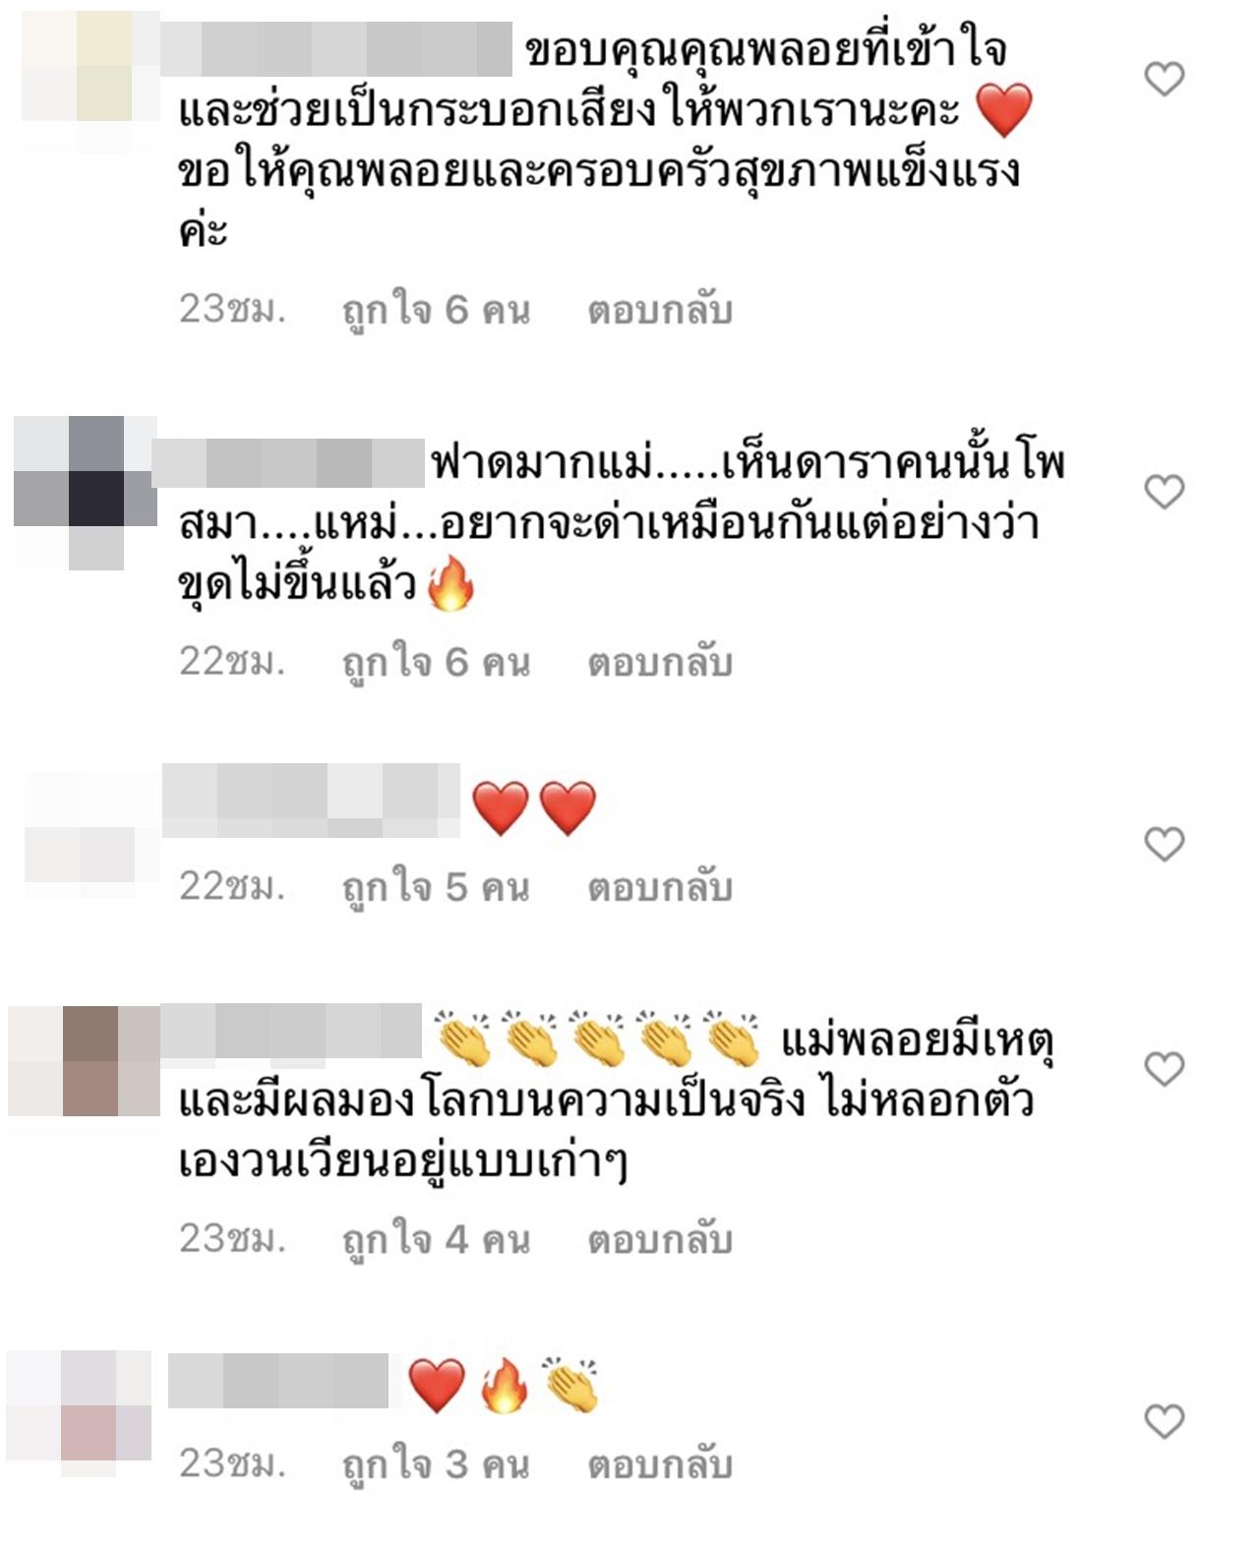Show the 4 people who liked comment

pos(436,1239)
